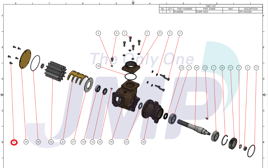This screenshot has height=168, width=268.
Task: Click balloon callout number 16
Action: (98, 66)
